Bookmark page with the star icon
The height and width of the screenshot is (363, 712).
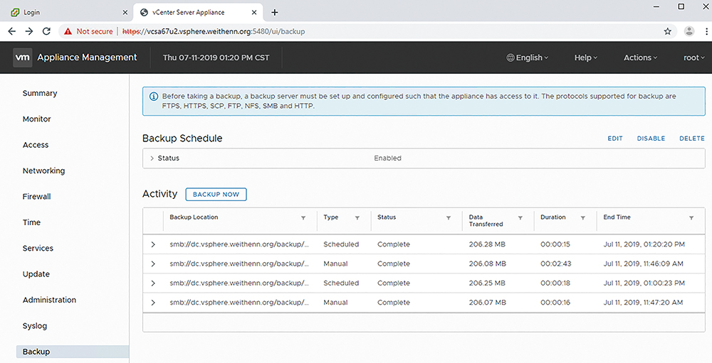point(668,31)
